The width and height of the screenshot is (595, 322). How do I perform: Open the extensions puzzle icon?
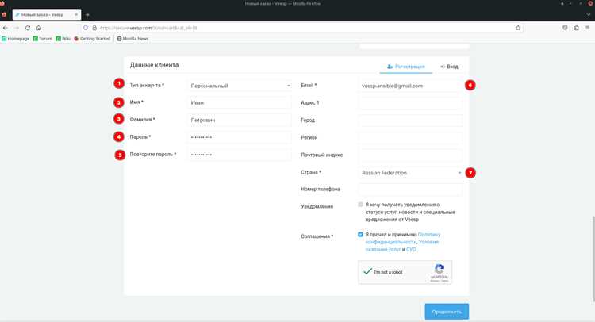pyautogui.click(x=577, y=28)
